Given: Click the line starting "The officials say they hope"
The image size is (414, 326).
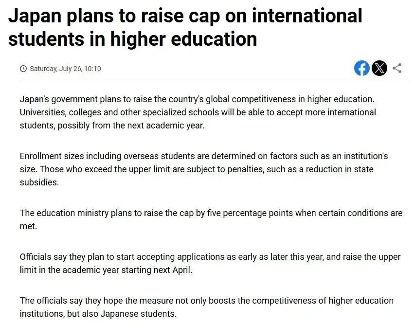Looking at the screenshot, I should pos(206,300).
